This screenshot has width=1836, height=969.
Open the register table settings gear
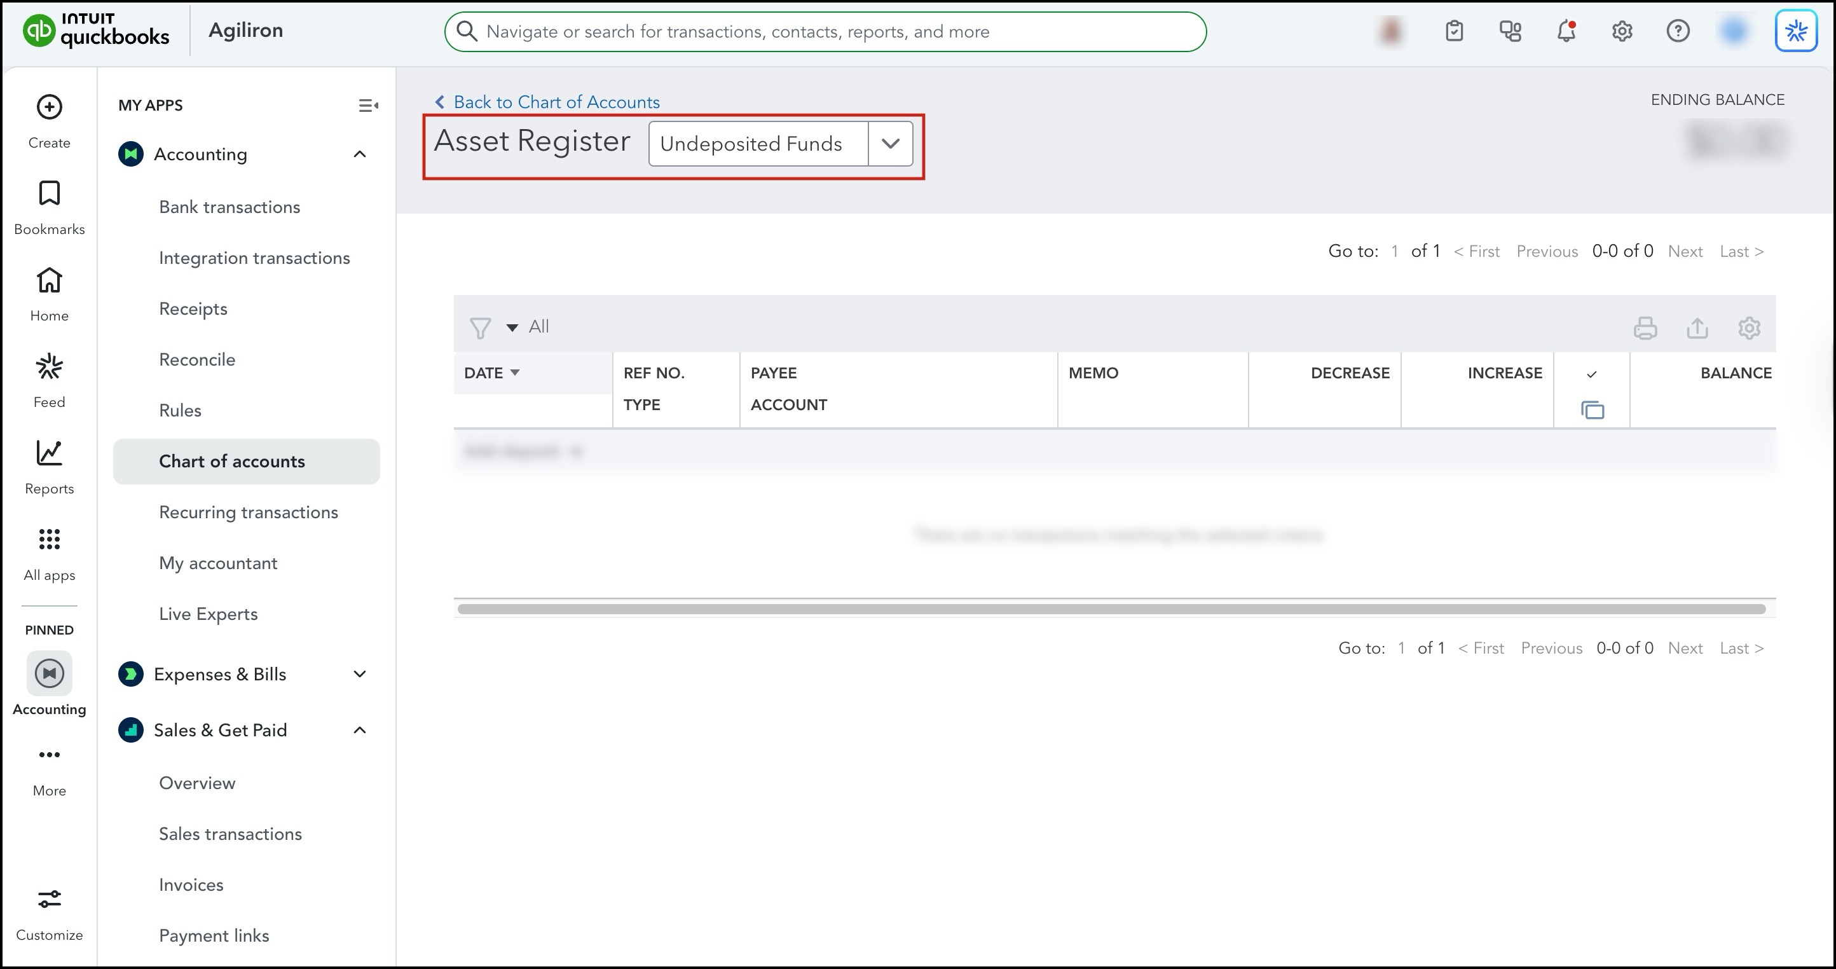(1748, 328)
